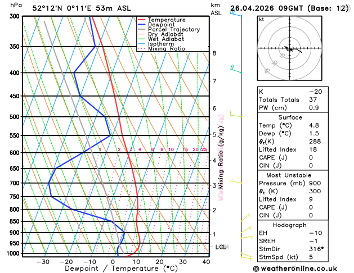The image size is (354, 273).
Task: Click the 40 temperature axis tick label
Action: point(206,262)
